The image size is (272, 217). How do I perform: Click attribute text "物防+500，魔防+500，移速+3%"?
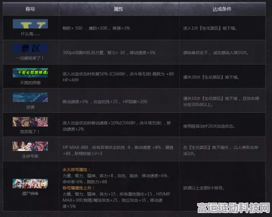point(96,28)
